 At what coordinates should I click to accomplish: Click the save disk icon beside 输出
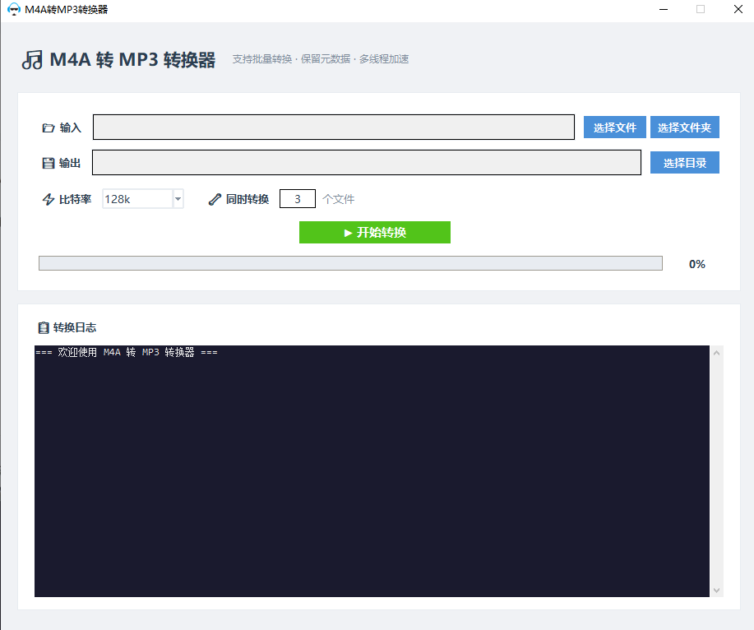click(x=48, y=163)
